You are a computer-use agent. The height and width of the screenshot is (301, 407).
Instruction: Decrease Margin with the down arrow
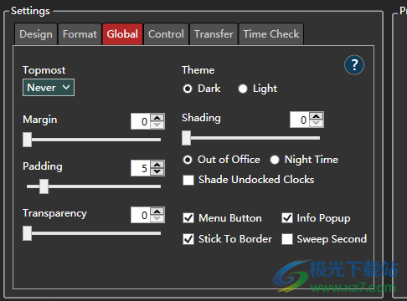157,125
